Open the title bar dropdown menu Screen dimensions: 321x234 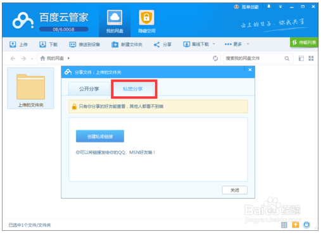click(280, 7)
